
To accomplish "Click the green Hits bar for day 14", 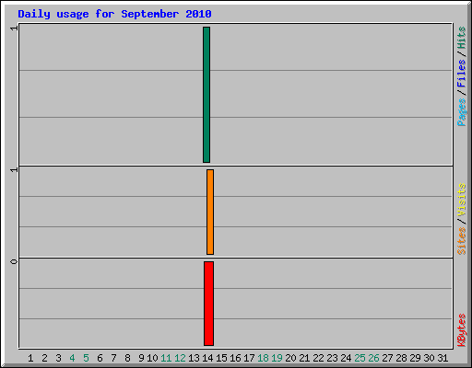I will 206,95.
